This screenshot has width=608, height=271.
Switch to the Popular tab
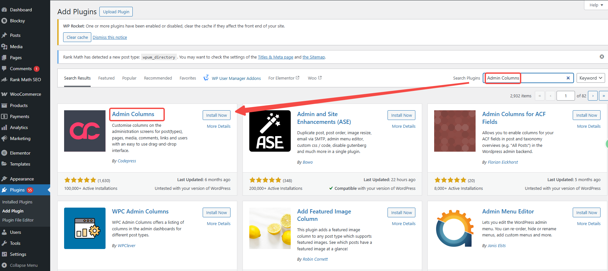point(129,78)
